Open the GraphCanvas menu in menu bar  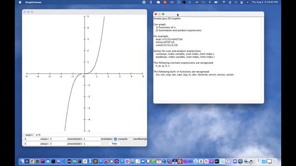point(33,2)
